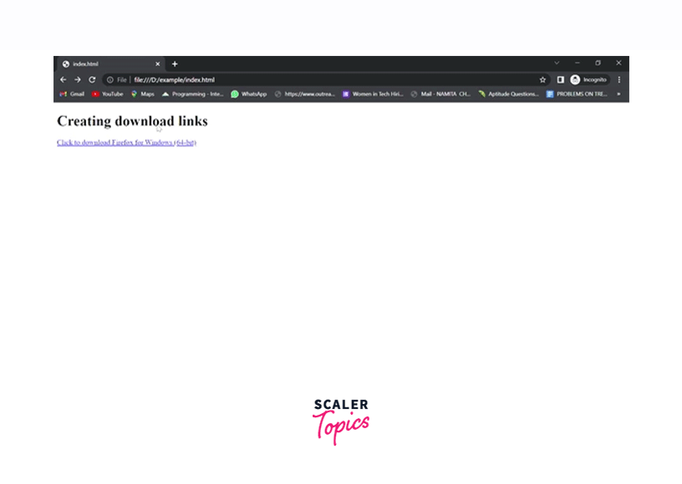
Task: Click the Firefox for Windows download link
Action: pos(126,143)
